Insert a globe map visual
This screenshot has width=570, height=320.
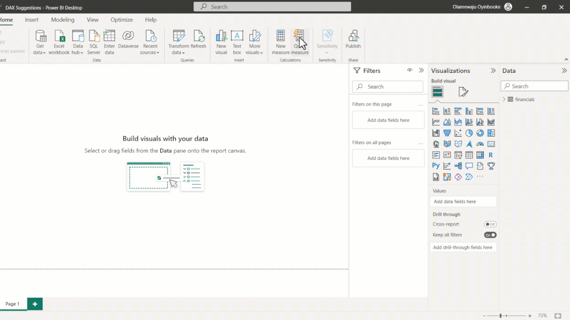point(436,144)
